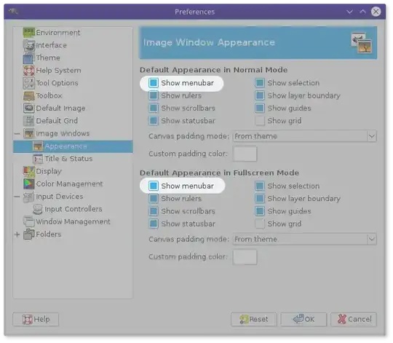The height and width of the screenshot is (343, 393).
Task: Click the Reset button
Action: 254,320
